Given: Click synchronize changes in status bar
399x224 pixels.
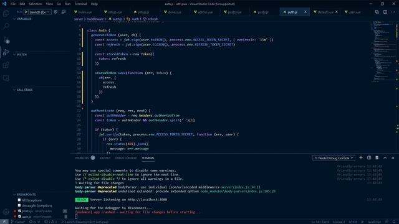Looking at the screenshot, I should coord(35,222).
